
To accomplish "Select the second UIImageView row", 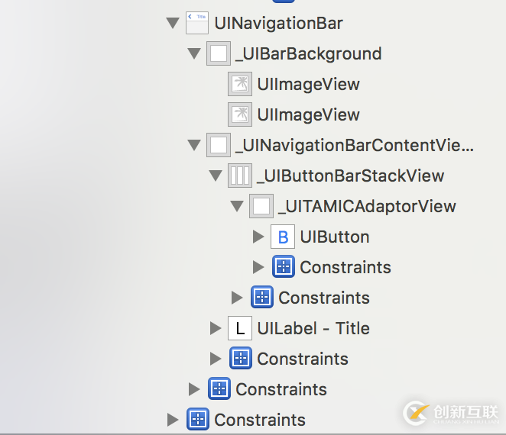I will pos(308,114).
